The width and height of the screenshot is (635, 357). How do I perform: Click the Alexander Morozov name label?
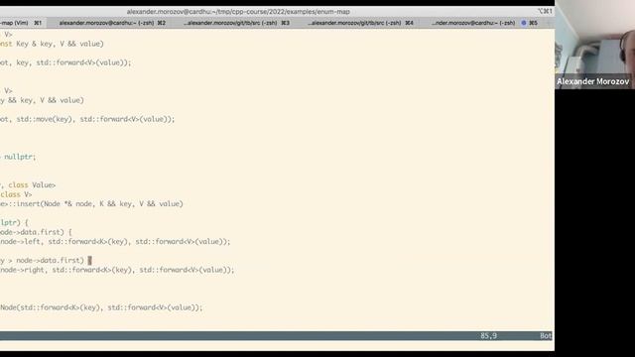point(592,81)
